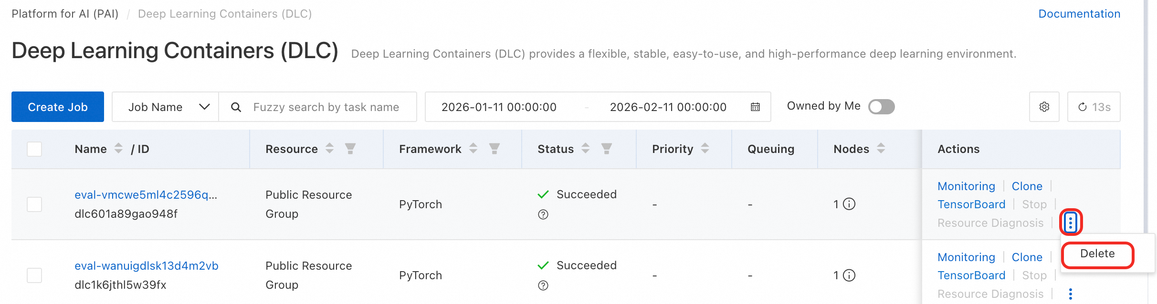The image size is (1157, 304).
Task: Sort the table by the Priority column
Action: click(705, 149)
